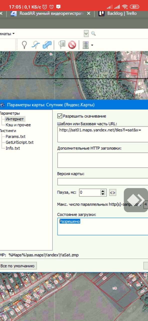The image size is (148, 321).
Task: Click the selected Разрешено status text
Action: pos(70,221)
